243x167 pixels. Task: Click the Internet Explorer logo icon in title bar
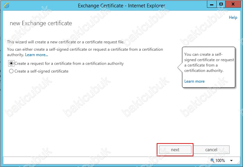click(x=6, y=6)
